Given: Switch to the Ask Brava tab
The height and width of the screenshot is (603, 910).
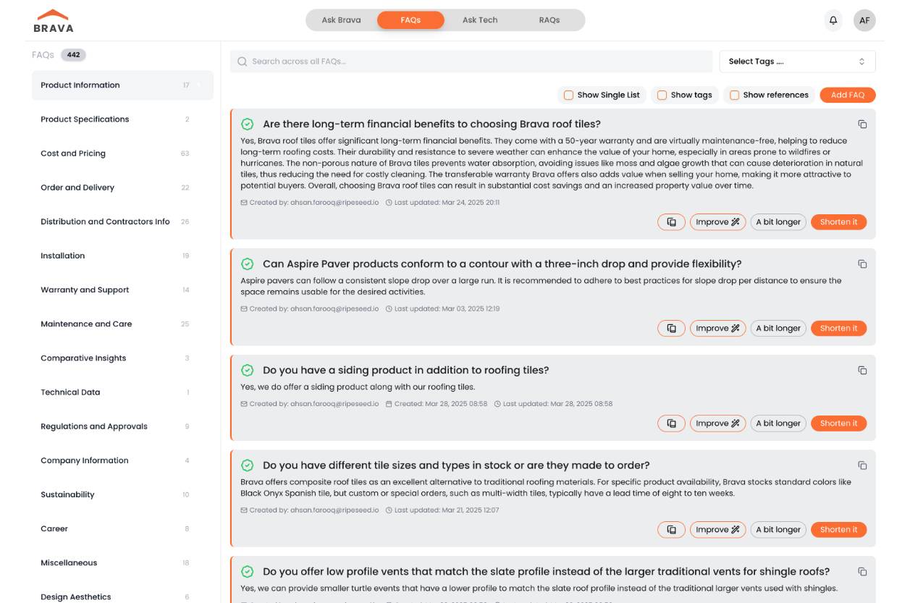Looking at the screenshot, I should click(x=341, y=20).
